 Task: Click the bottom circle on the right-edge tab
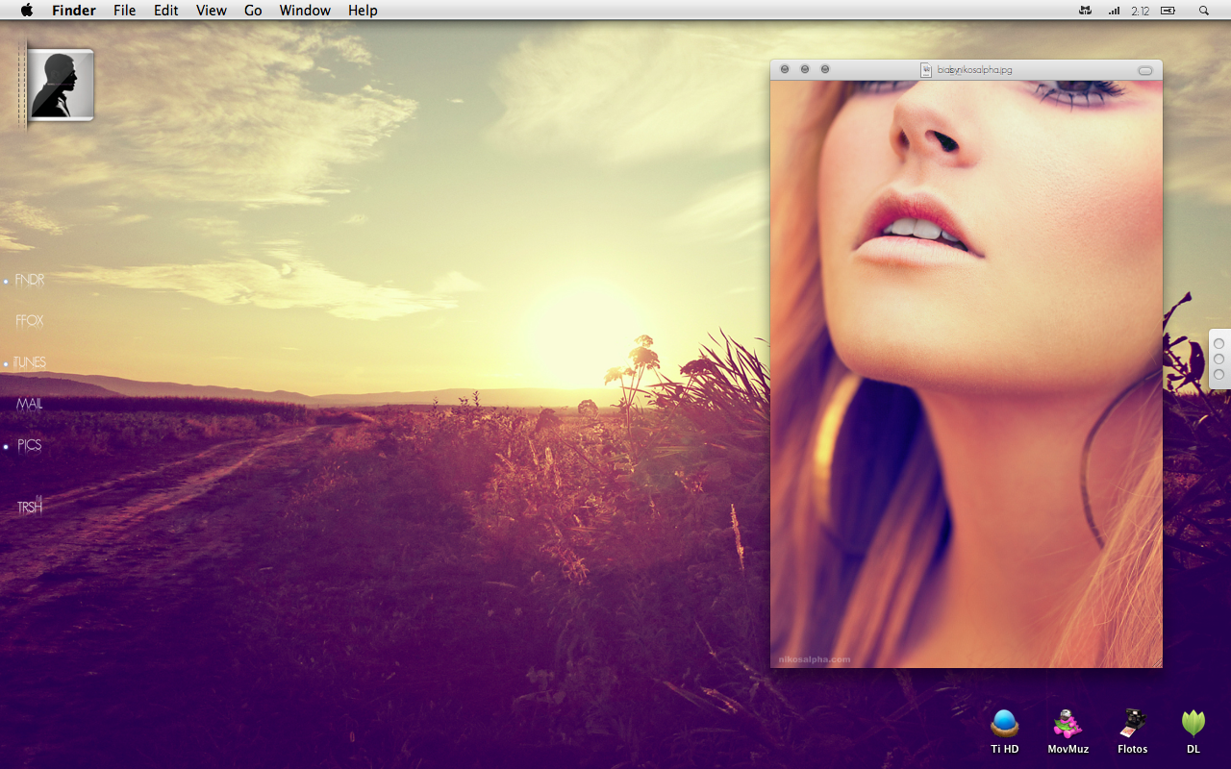click(x=1219, y=374)
